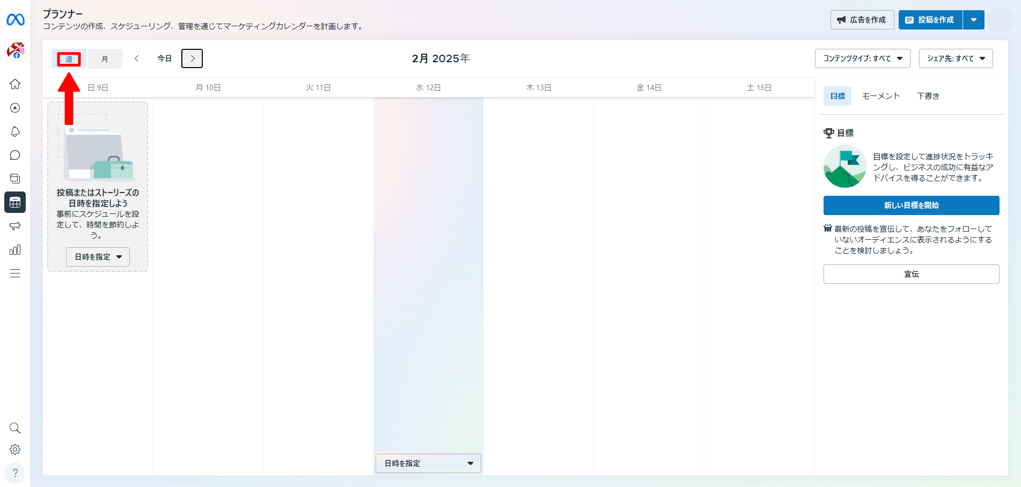Open the Ads megaphone sidebar icon
The height and width of the screenshot is (487, 1021).
tap(15, 226)
